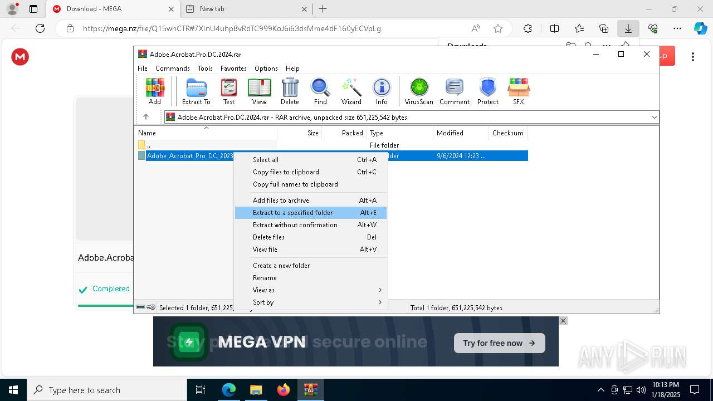The height and width of the screenshot is (401, 713).
Task: Open Edge Favorites list icon
Action: pos(579,28)
